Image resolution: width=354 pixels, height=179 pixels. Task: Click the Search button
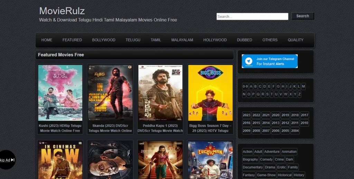302,16
